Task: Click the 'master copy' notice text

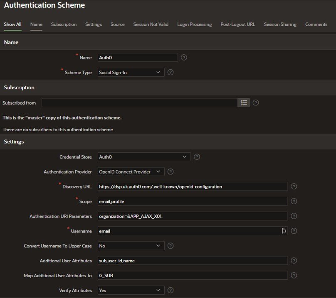Action: click(x=62, y=117)
